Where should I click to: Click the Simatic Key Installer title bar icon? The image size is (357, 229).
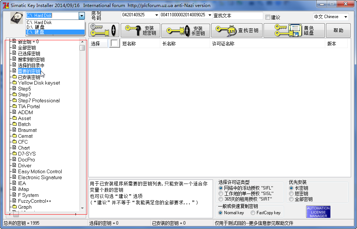pos(6,5)
